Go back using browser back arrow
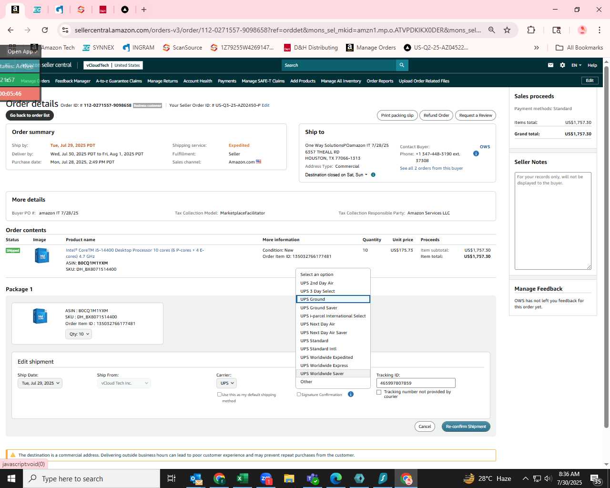The image size is (610, 488). 10,30
